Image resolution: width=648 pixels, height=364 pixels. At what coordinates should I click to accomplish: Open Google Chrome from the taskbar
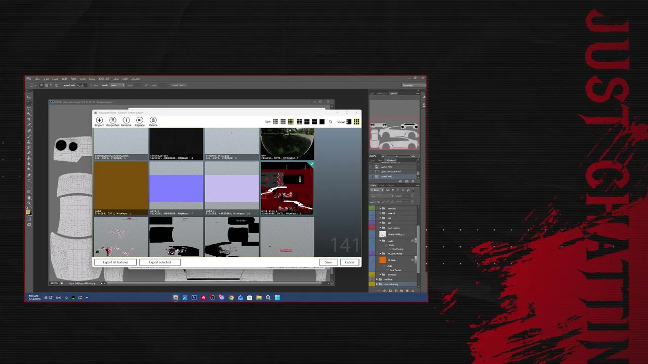231,298
